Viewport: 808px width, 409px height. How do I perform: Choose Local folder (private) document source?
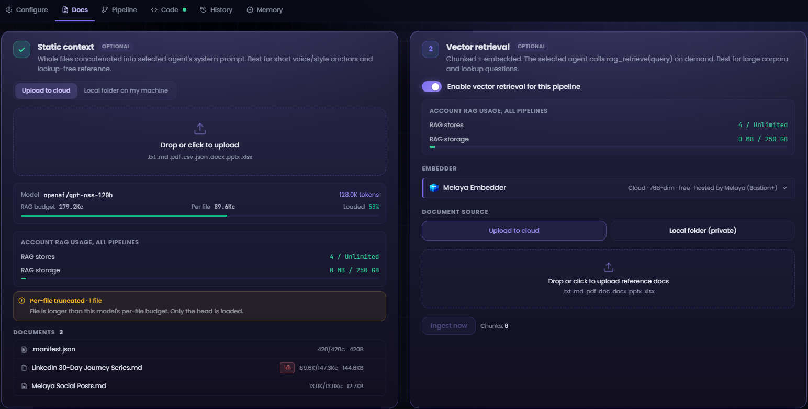tap(702, 231)
